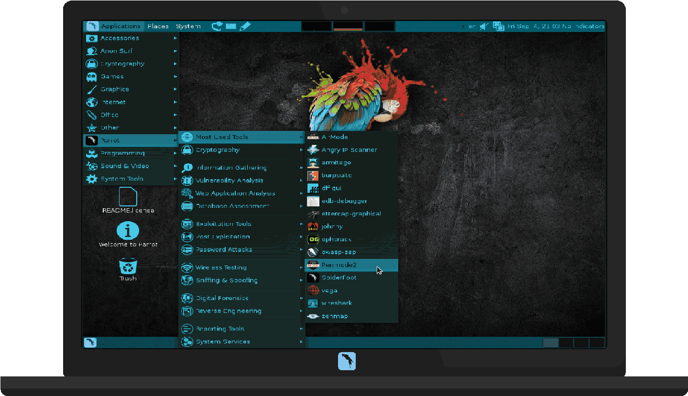The image size is (688, 396).
Task: Switch to first workspace in bottom panel
Action: tap(550, 342)
